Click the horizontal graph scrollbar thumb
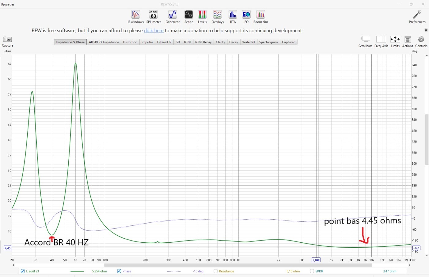 (238, 265)
